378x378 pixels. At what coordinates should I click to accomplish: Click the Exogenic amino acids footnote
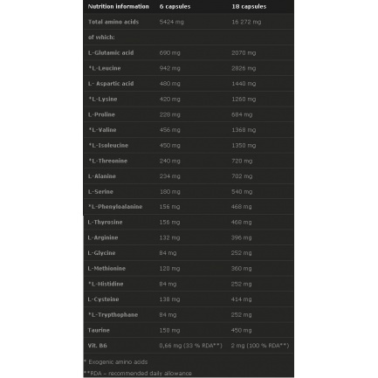pos(116,361)
